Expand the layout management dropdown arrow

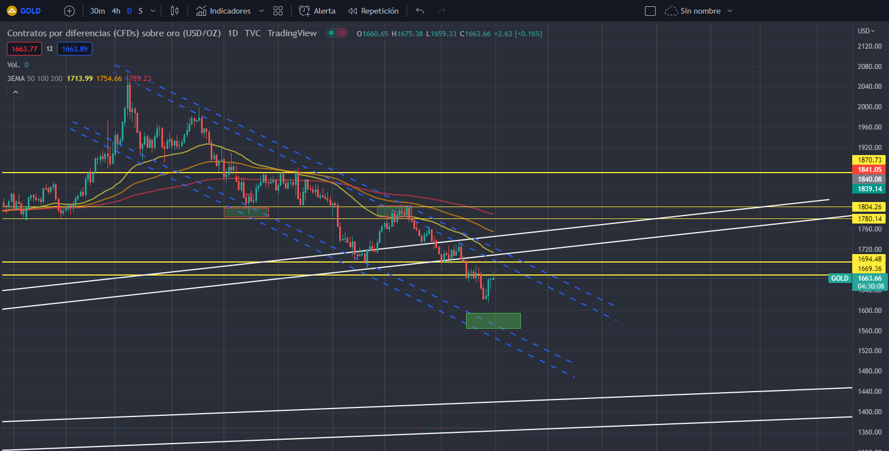[x=730, y=11]
